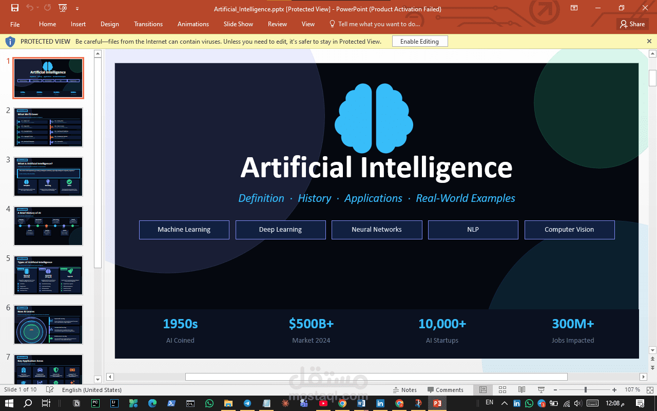
Task: Click the horizontal scrollbar left arrow
Action: click(x=109, y=377)
